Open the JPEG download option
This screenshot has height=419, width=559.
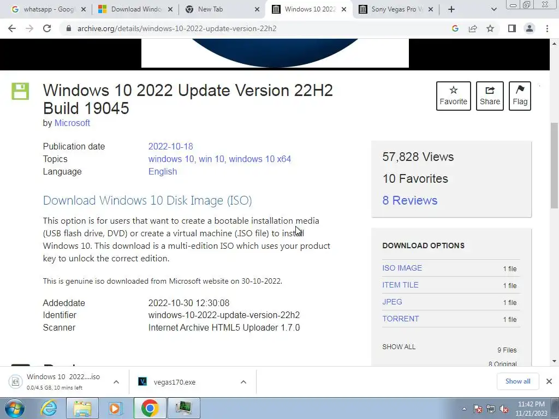pyautogui.click(x=392, y=302)
